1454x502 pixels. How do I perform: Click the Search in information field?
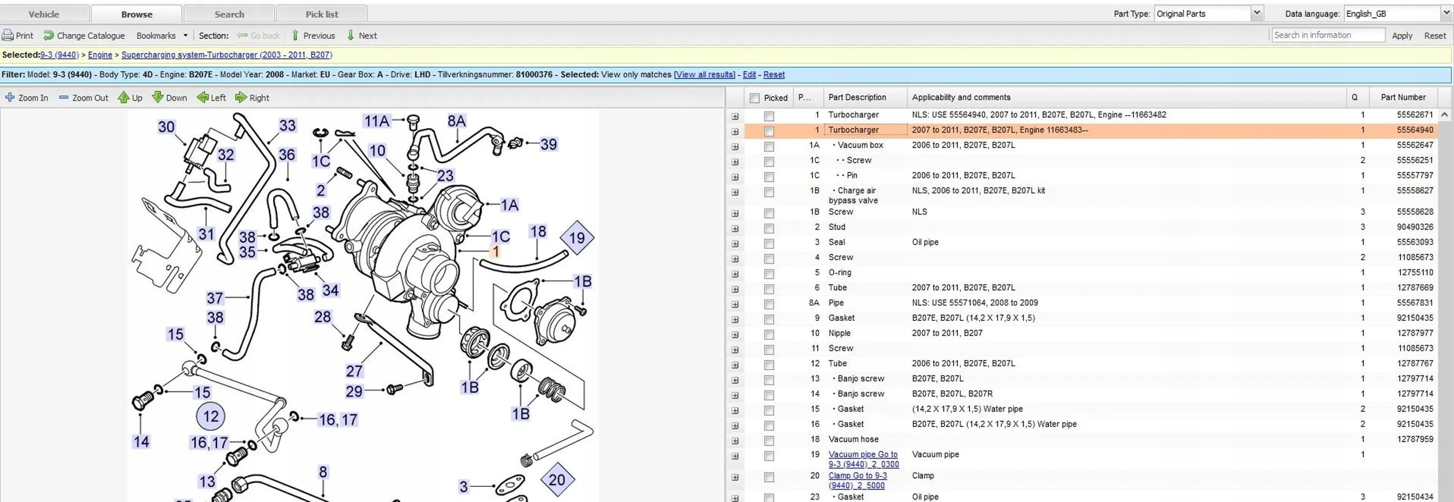pos(1328,35)
